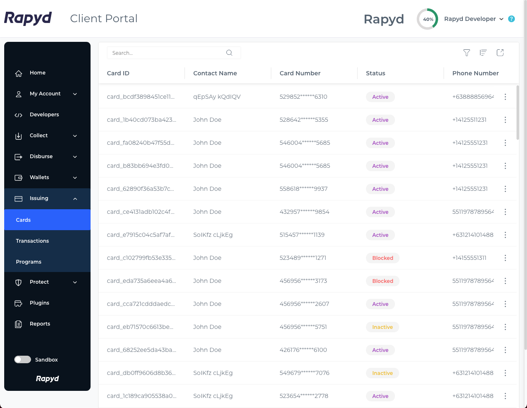Click the Home sidebar icon
The height and width of the screenshot is (408, 527).
coord(18,73)
